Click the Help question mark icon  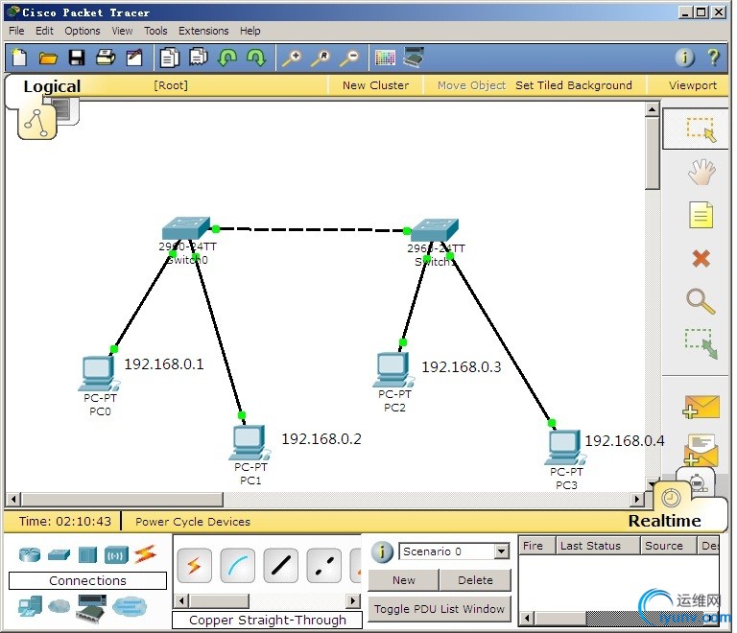click(x=713, y=58)
